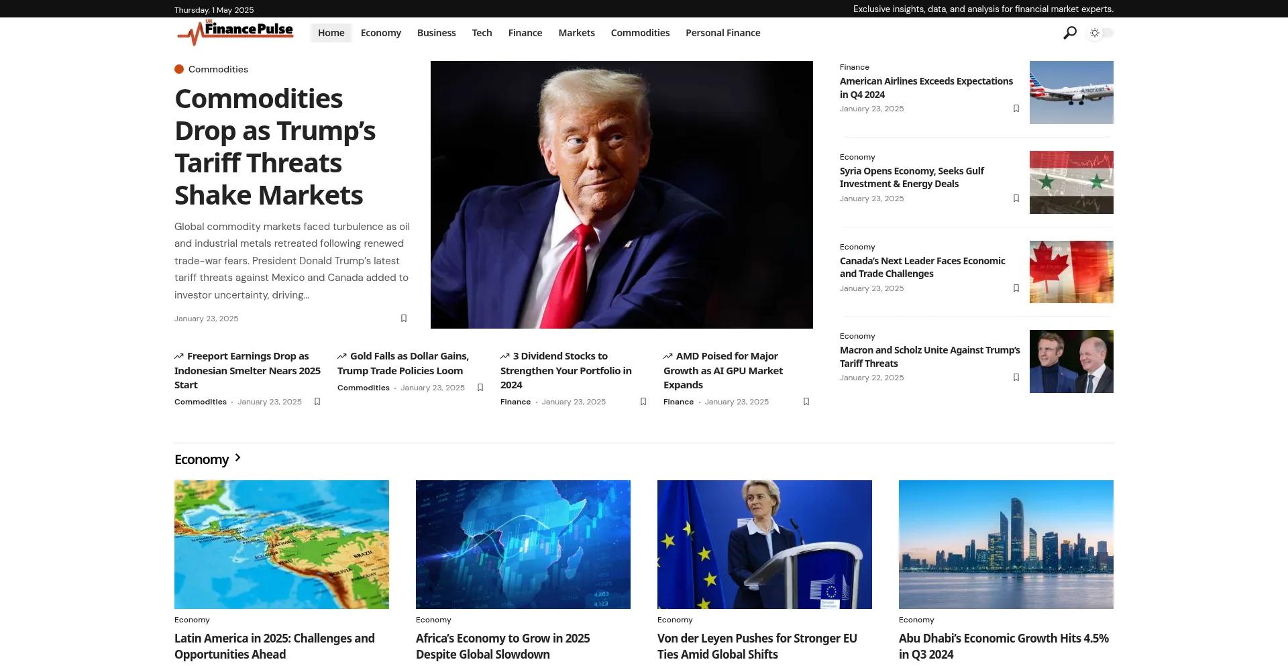Viewport: 1288px width, 666px height.
Task: Click the FinancePulse logo
Action: click(235, 32)
